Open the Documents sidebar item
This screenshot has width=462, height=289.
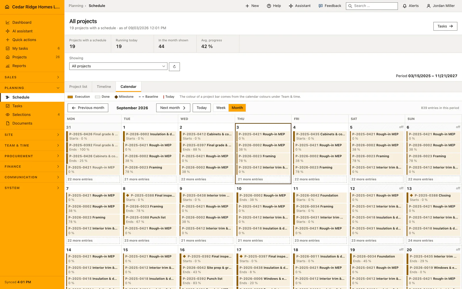32,123
